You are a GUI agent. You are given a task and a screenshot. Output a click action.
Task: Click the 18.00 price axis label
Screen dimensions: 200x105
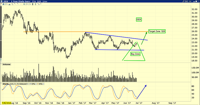194,61
